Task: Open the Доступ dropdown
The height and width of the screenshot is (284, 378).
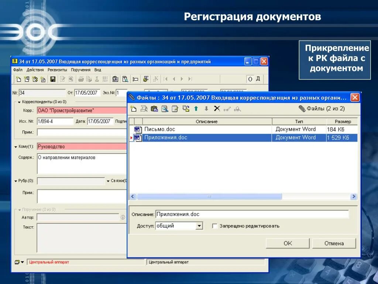Action: pos(199,226)
